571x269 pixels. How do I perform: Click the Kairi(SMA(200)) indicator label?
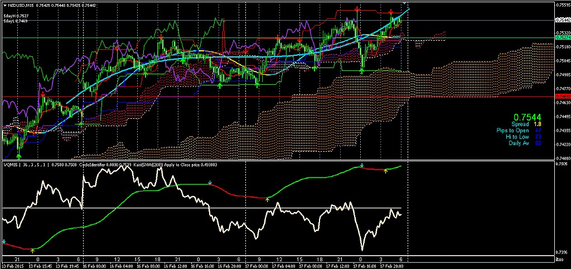(x=148, y=165)
